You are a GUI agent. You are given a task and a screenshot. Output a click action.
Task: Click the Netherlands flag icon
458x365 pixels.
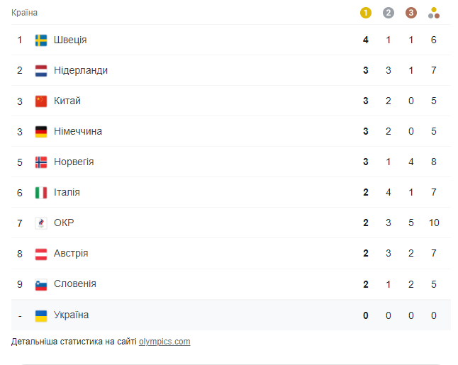tap(41, 71)
